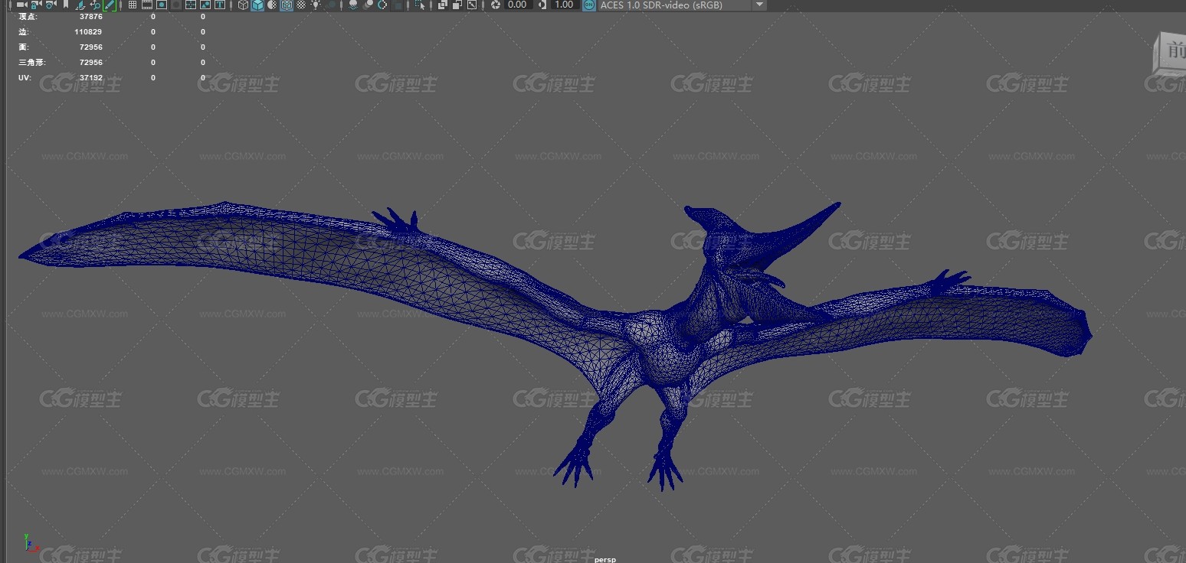Toggle the resolution gate icon
The height and width of the screenshot is (563, 1186).
tap(162, 5)
